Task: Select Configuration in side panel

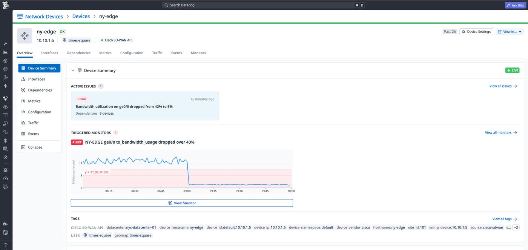Action: 39,112
